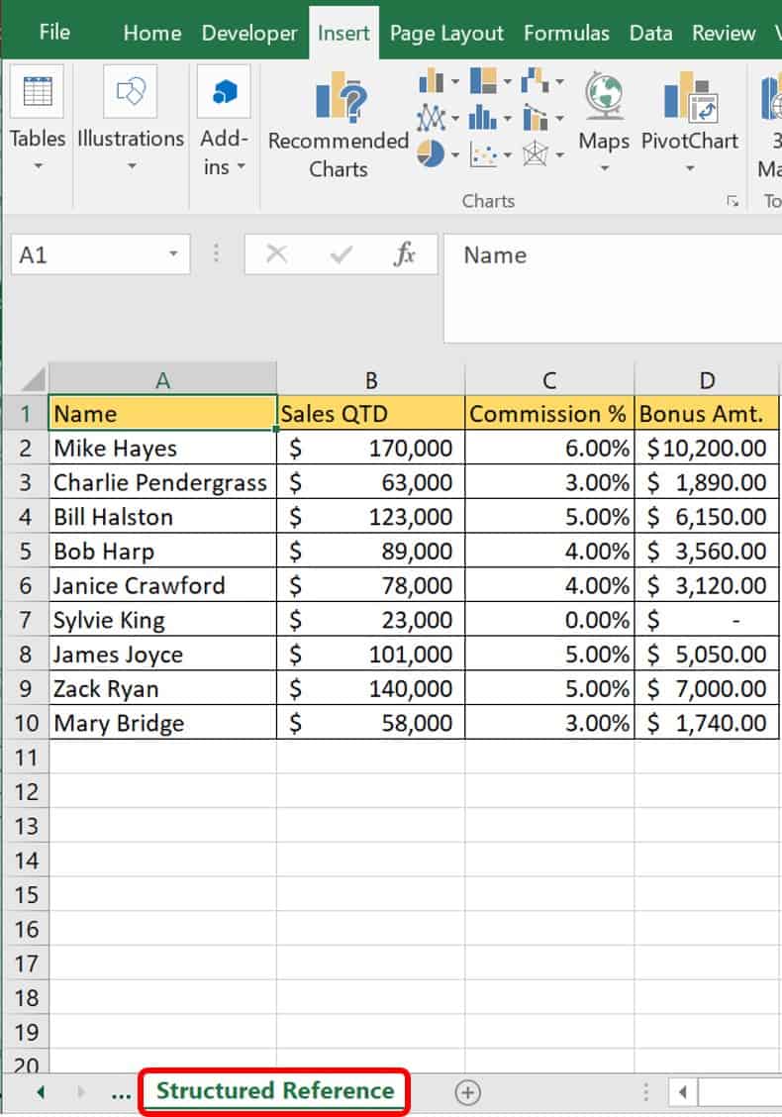Insert a hierarchy treemap chart
Screen dimensions: 782x1117
[483, 81]
